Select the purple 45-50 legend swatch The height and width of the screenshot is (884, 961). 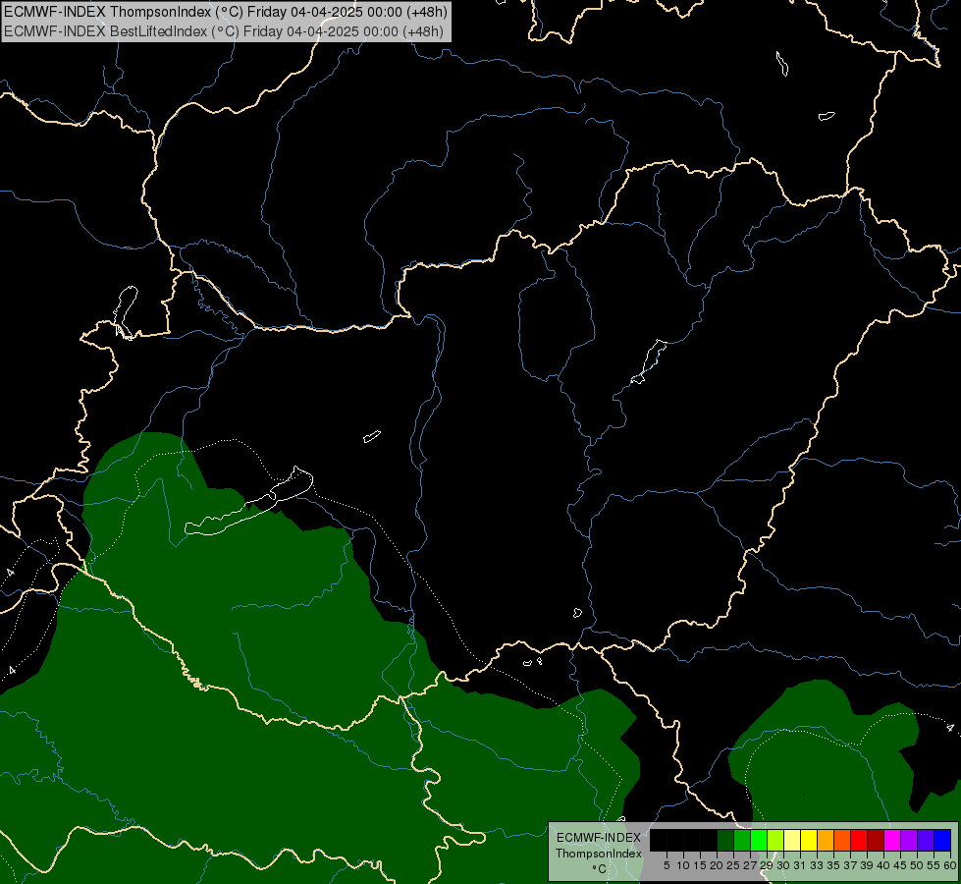[909, 840]
